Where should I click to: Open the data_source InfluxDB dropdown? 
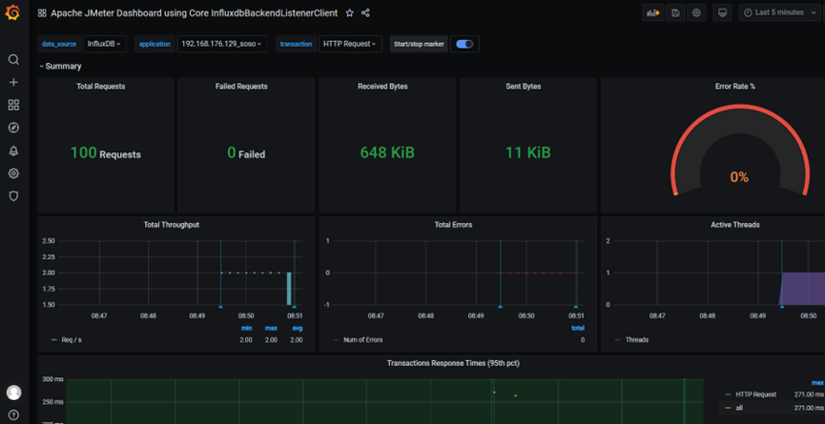pos(104,44)
